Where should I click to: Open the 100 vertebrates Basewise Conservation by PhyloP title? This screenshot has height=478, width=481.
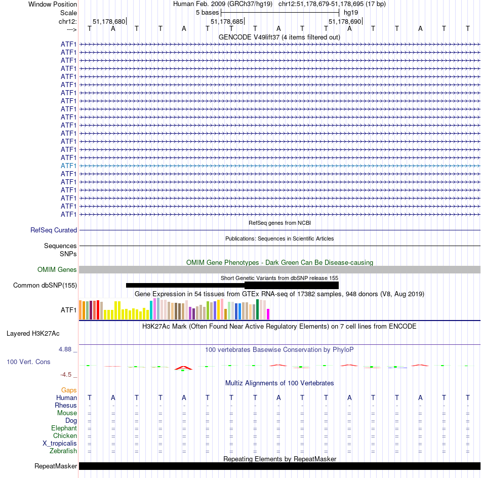279,350
